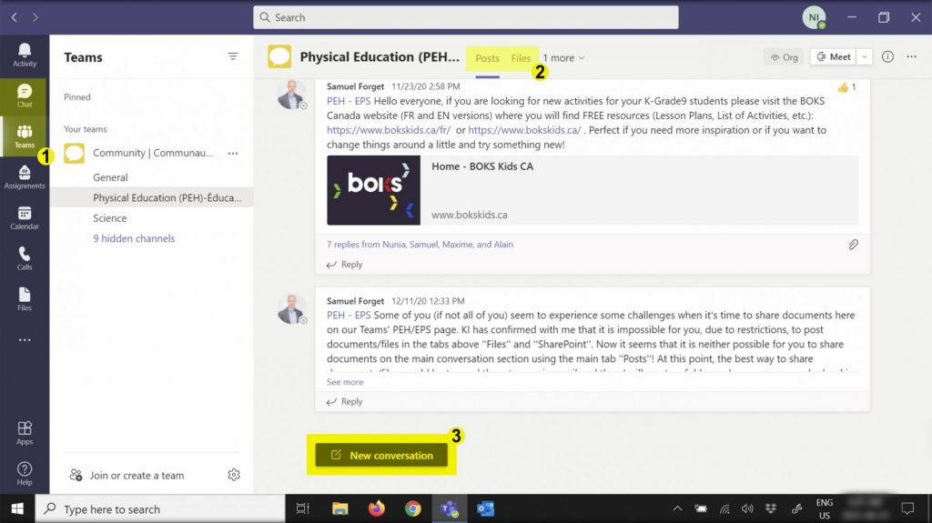Open the Windows notification center icon
The width and height of the screenshot is (932, 523).
(907, 508)
